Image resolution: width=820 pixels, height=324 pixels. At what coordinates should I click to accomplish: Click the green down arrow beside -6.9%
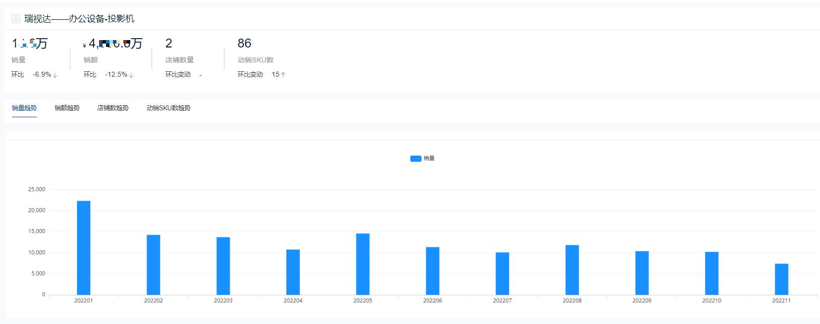[55, 75]
